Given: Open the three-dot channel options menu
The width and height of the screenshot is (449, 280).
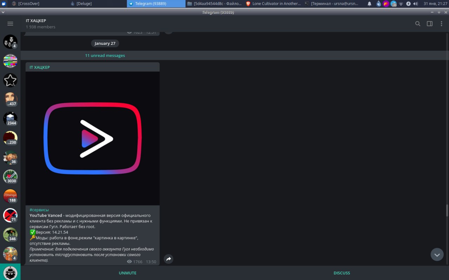Looking at the screenshot, I should pyautogui.click(x=442, y=23).
